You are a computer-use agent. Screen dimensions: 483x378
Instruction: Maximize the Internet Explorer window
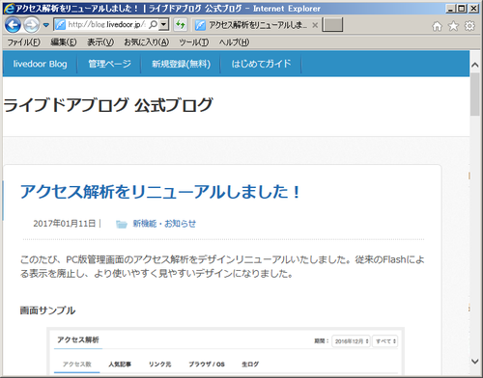coord(462,9)
